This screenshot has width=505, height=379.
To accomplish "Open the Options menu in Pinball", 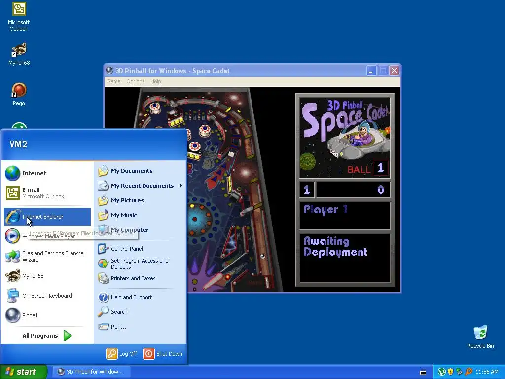I will (x=135, y=81).
